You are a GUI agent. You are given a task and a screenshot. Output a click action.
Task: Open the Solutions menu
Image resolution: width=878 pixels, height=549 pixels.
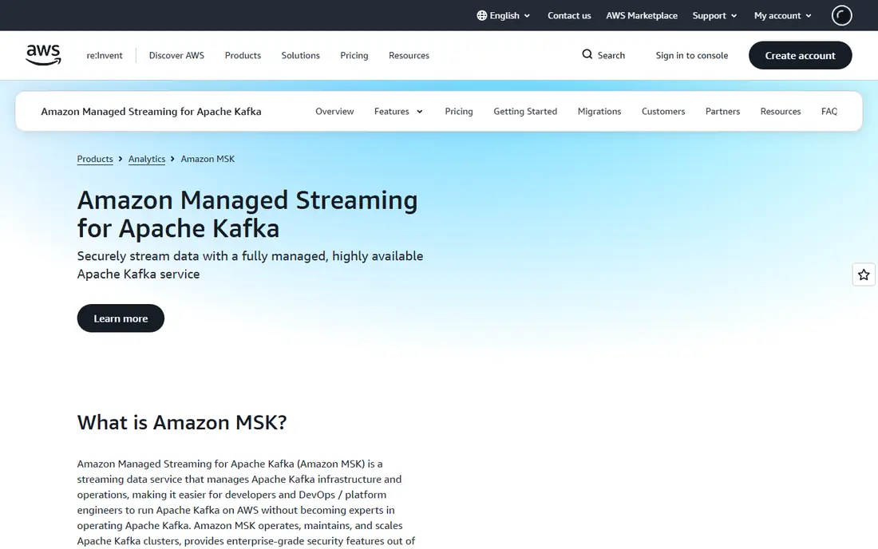tap(301, 55)
